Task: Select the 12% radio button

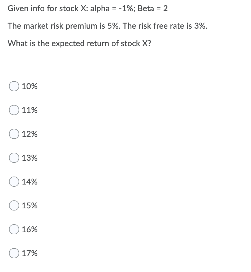Action: click(14, 134)
